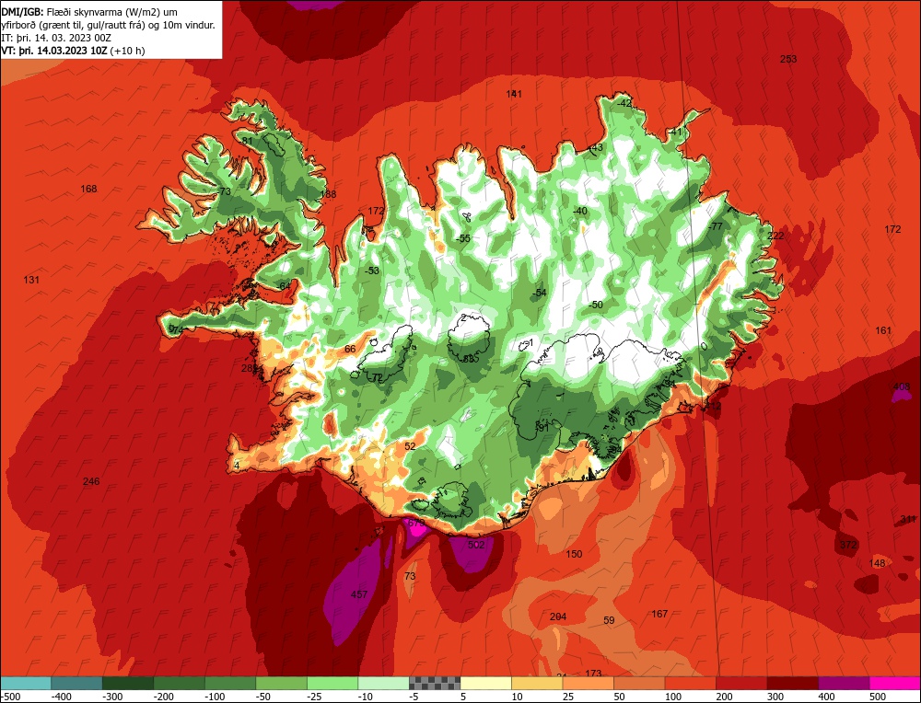This screenshot has height=703, width=921.
Task: Click the purple legend swatch for 400 to 500
Action: pyautogui.click(x=844, y=683)
